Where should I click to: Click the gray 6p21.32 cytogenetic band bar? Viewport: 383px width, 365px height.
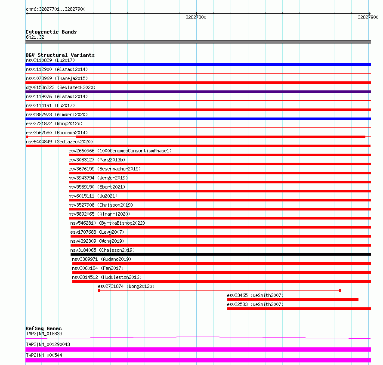click(198, 42)
